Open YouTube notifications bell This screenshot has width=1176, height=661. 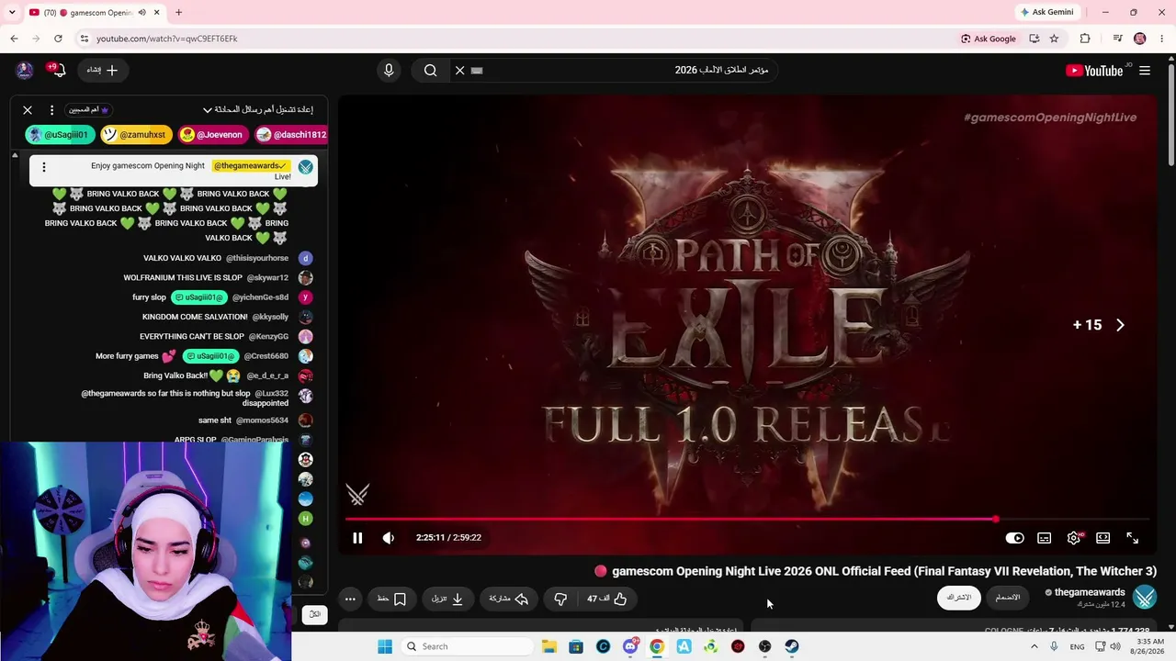click(57, 70)
